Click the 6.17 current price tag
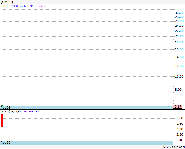Viewport: 185px width, 149px height. [x=178, y=106]
